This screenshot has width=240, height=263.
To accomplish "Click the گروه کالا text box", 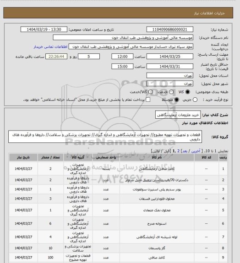I will [x=105, y=137].
